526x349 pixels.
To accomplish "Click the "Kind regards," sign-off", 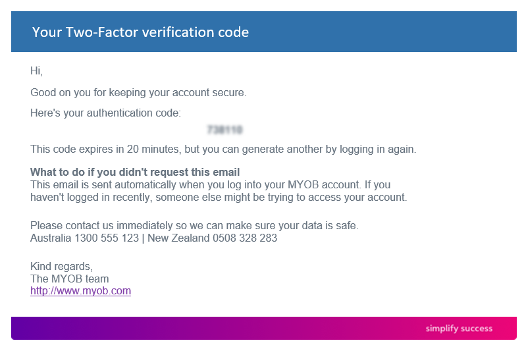I will pos(62,267).
